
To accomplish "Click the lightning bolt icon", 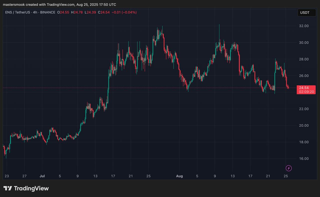I will (x=289, y=168).
